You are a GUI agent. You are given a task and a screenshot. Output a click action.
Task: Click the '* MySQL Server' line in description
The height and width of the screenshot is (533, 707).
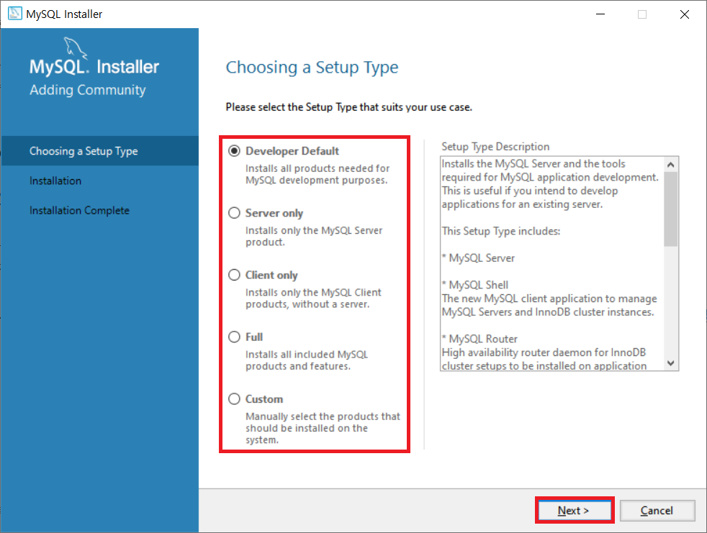(x=478, y=258)
